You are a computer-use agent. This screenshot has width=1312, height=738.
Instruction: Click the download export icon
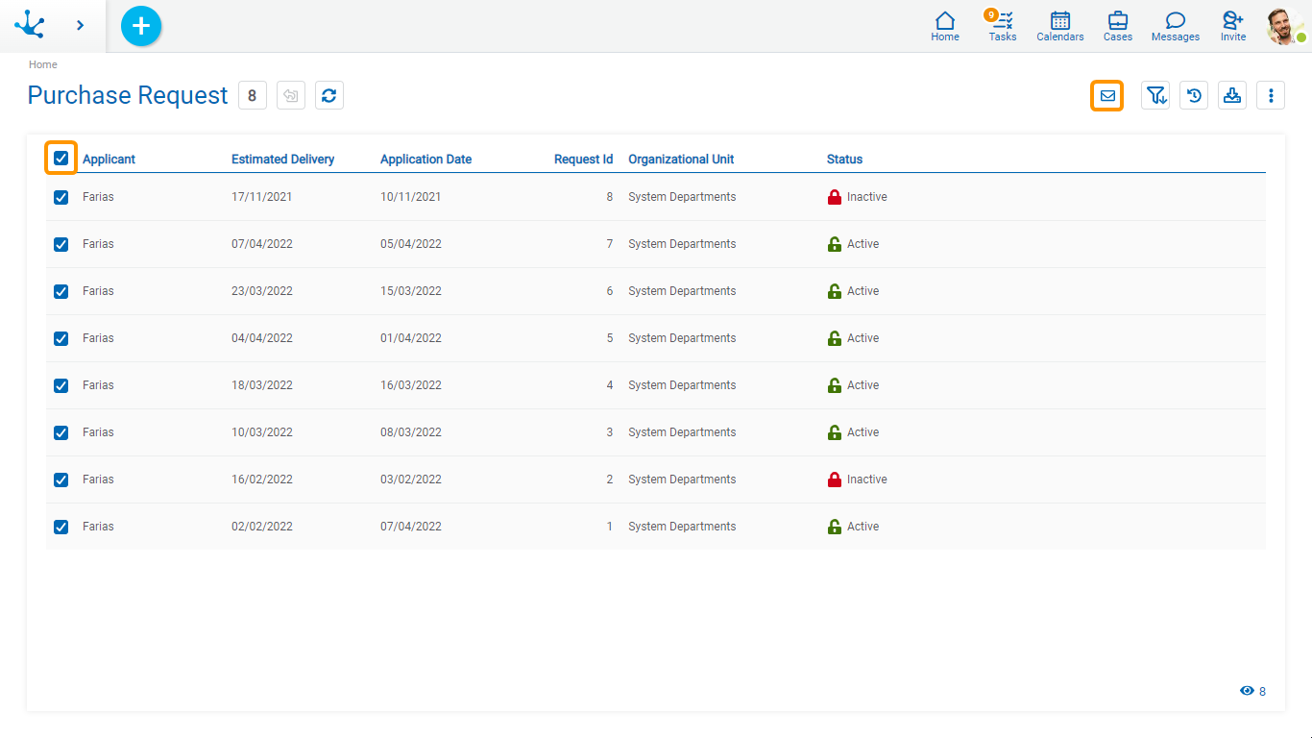(1232, 95)
